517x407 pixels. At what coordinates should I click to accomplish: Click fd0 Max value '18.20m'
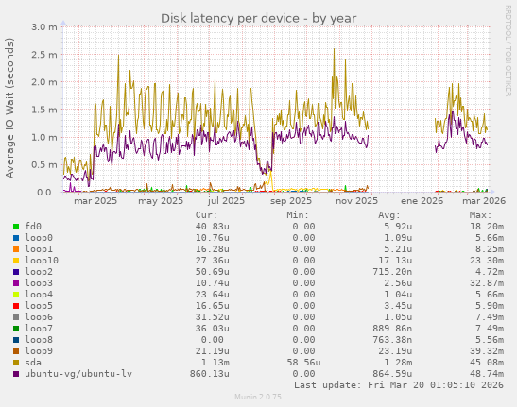point(487,227)
